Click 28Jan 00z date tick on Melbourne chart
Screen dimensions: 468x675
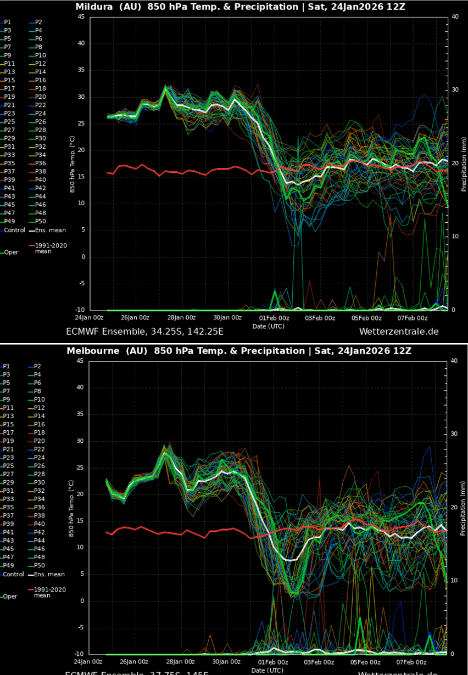tap(181, 662)
